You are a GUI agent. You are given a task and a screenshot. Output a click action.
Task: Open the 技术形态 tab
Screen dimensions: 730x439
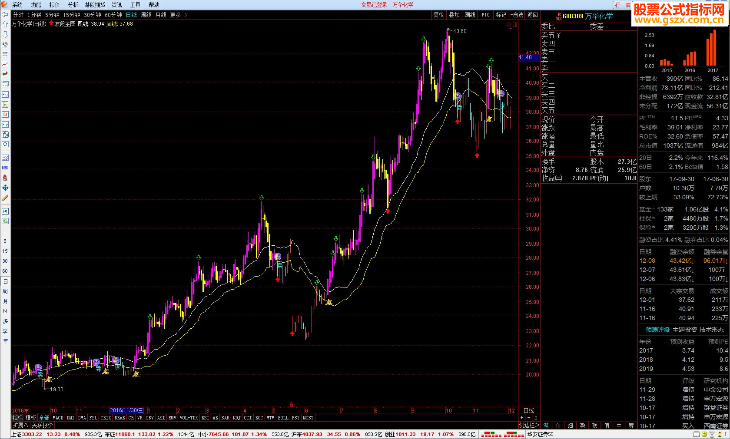pyautogui.click(x=712, y=330)
